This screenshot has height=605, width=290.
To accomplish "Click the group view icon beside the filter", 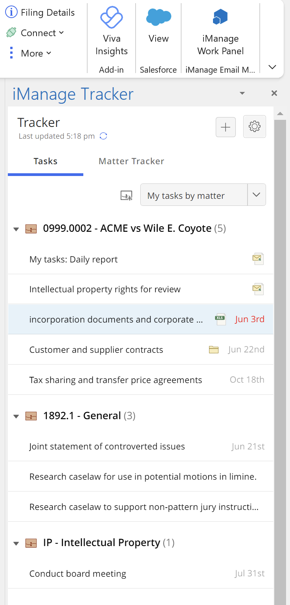I will point(126,195).
